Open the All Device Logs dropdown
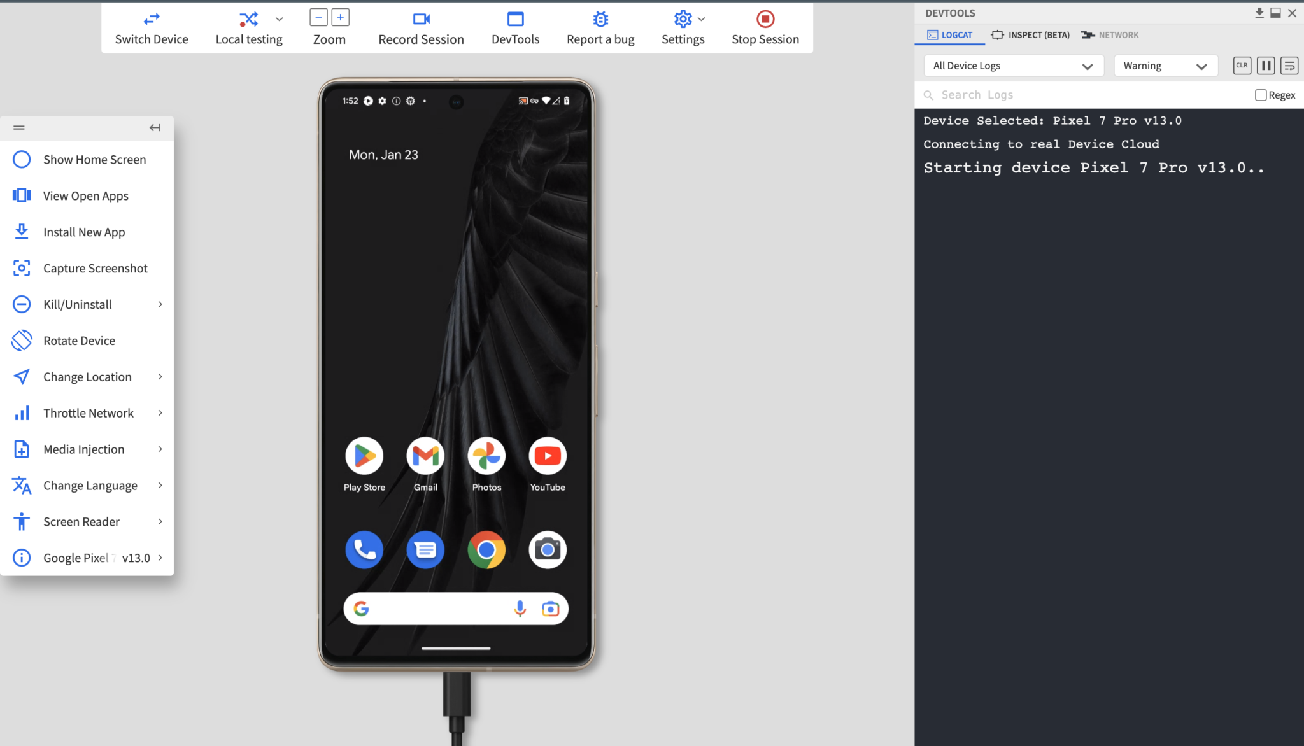The height and width of the screenshot is (746, 1304). [1012, 66]
